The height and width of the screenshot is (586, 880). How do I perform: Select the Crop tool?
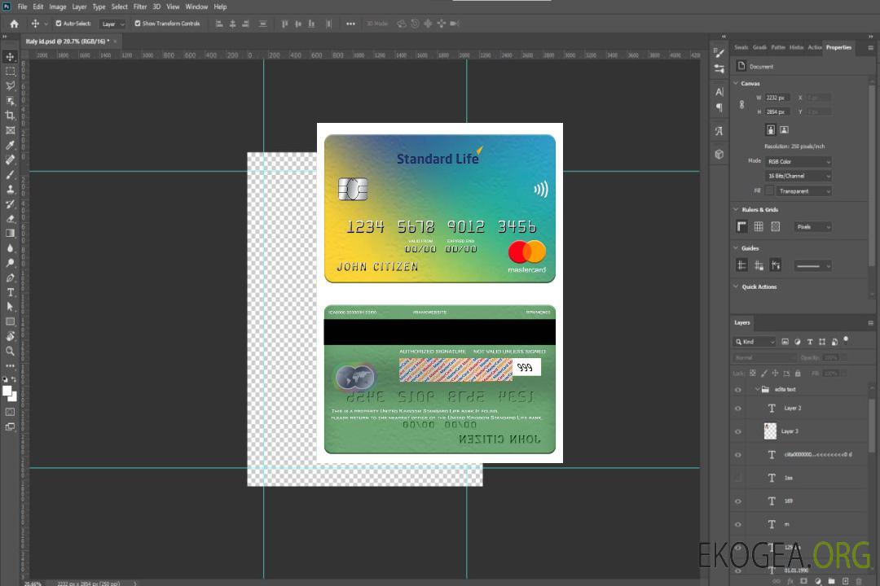[10, 116]
